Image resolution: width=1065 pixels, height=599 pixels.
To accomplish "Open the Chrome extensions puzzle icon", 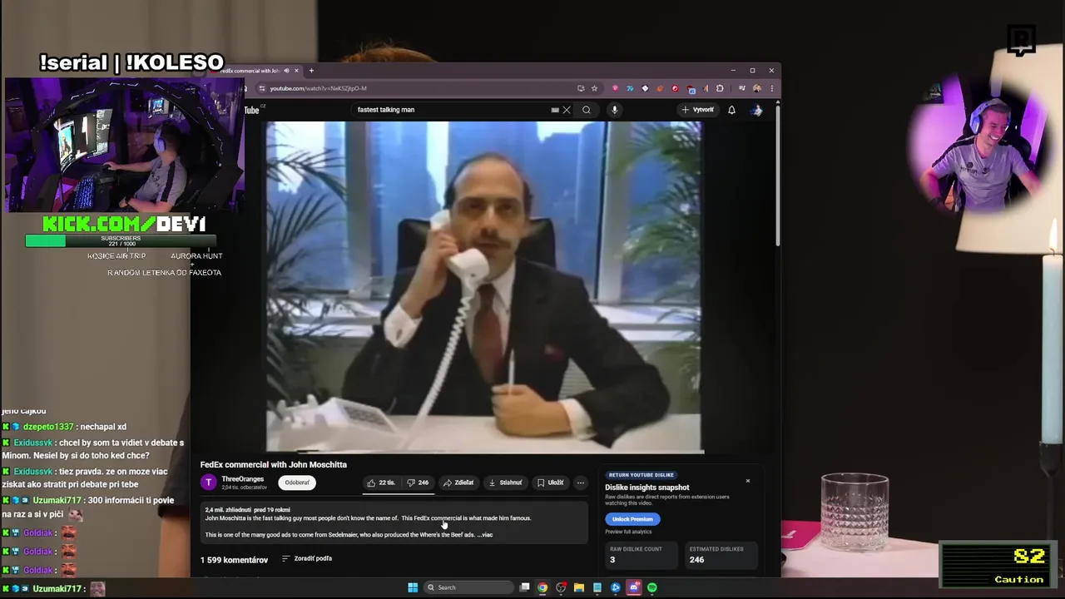I will 720,88.
